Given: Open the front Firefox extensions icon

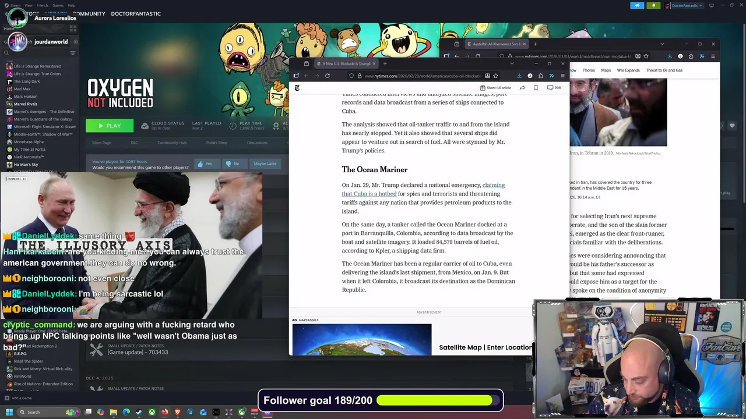Looking at the screenshot, I should click(540, 76).
